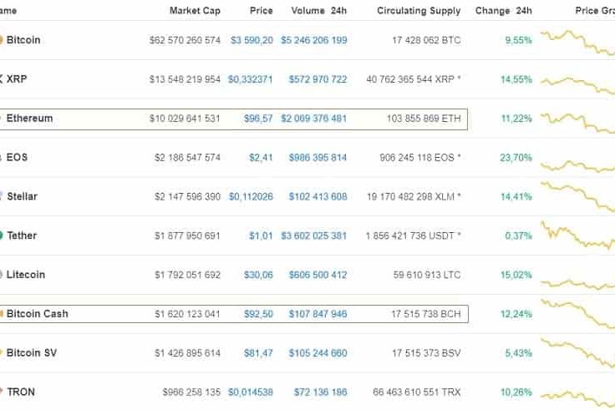Click Tether volume $3 602 025 381
Image resolution: width=615 pixels, height=410 pixels.
(x=313, y=235)
